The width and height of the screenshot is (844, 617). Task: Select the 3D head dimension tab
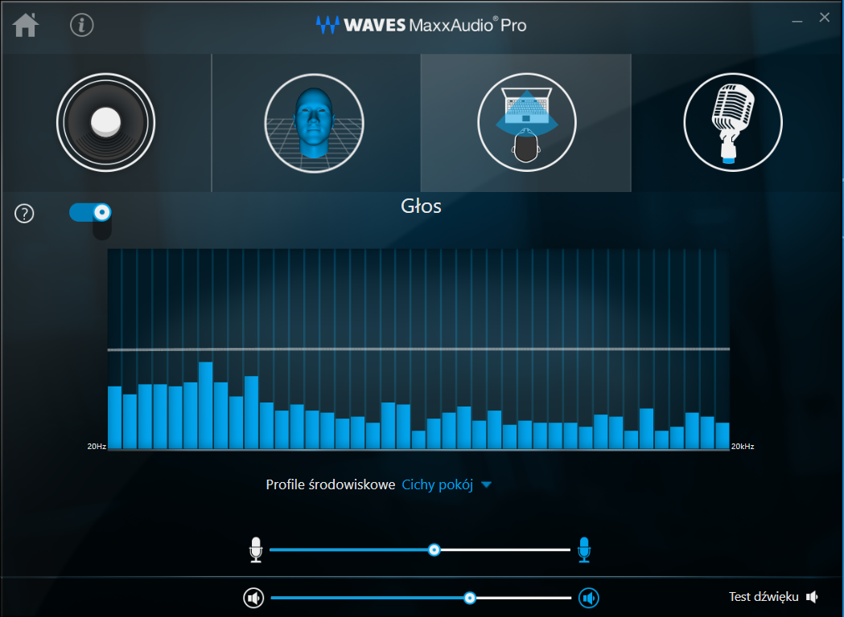[315, 123]
